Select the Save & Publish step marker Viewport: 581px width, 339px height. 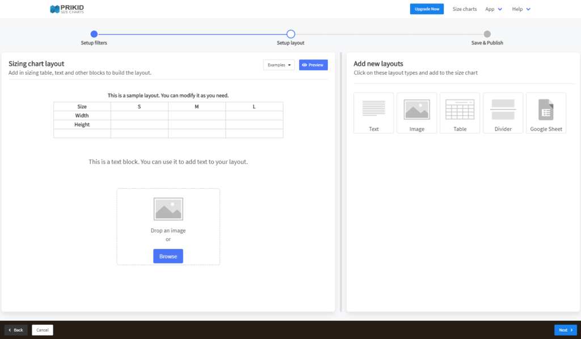pyautogui.click(x=486, y=34)
